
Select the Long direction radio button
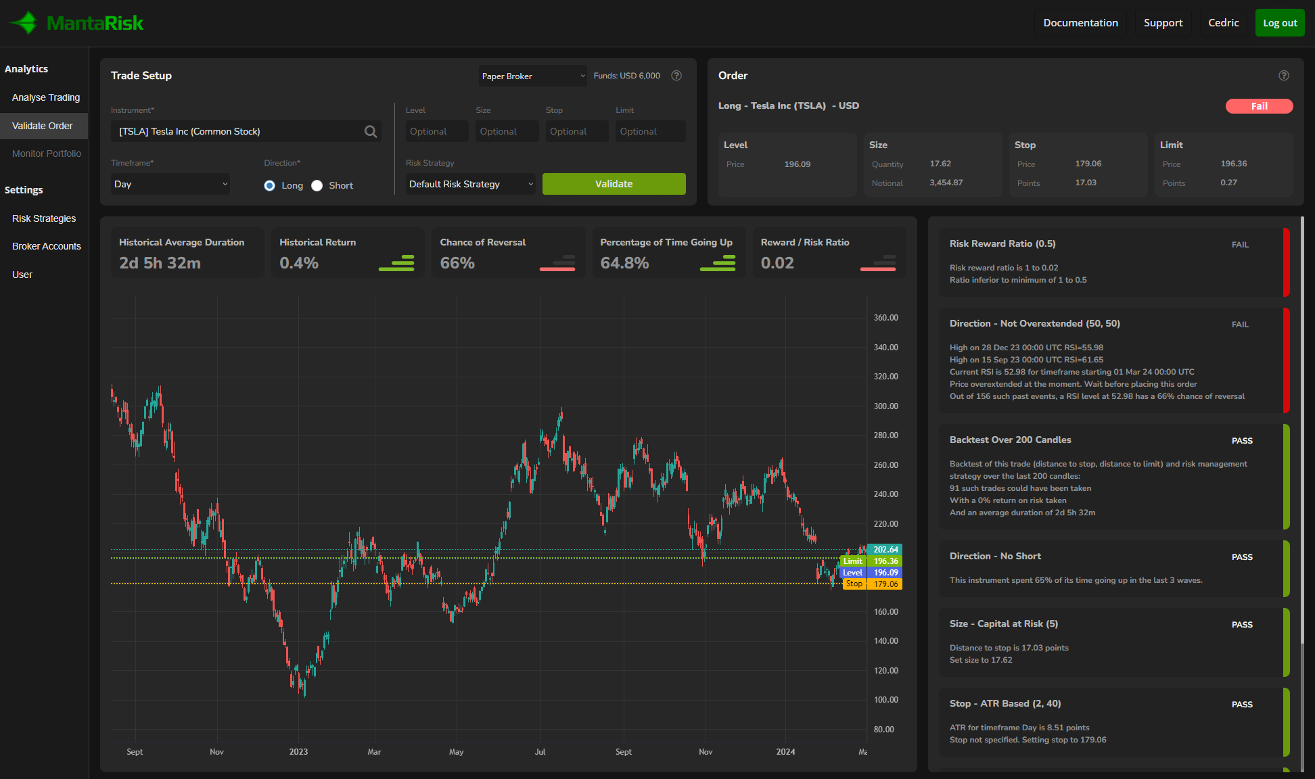pos(270,185)
